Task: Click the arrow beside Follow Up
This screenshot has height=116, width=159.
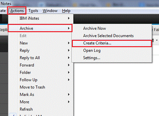Action: [x=69, y=80]
